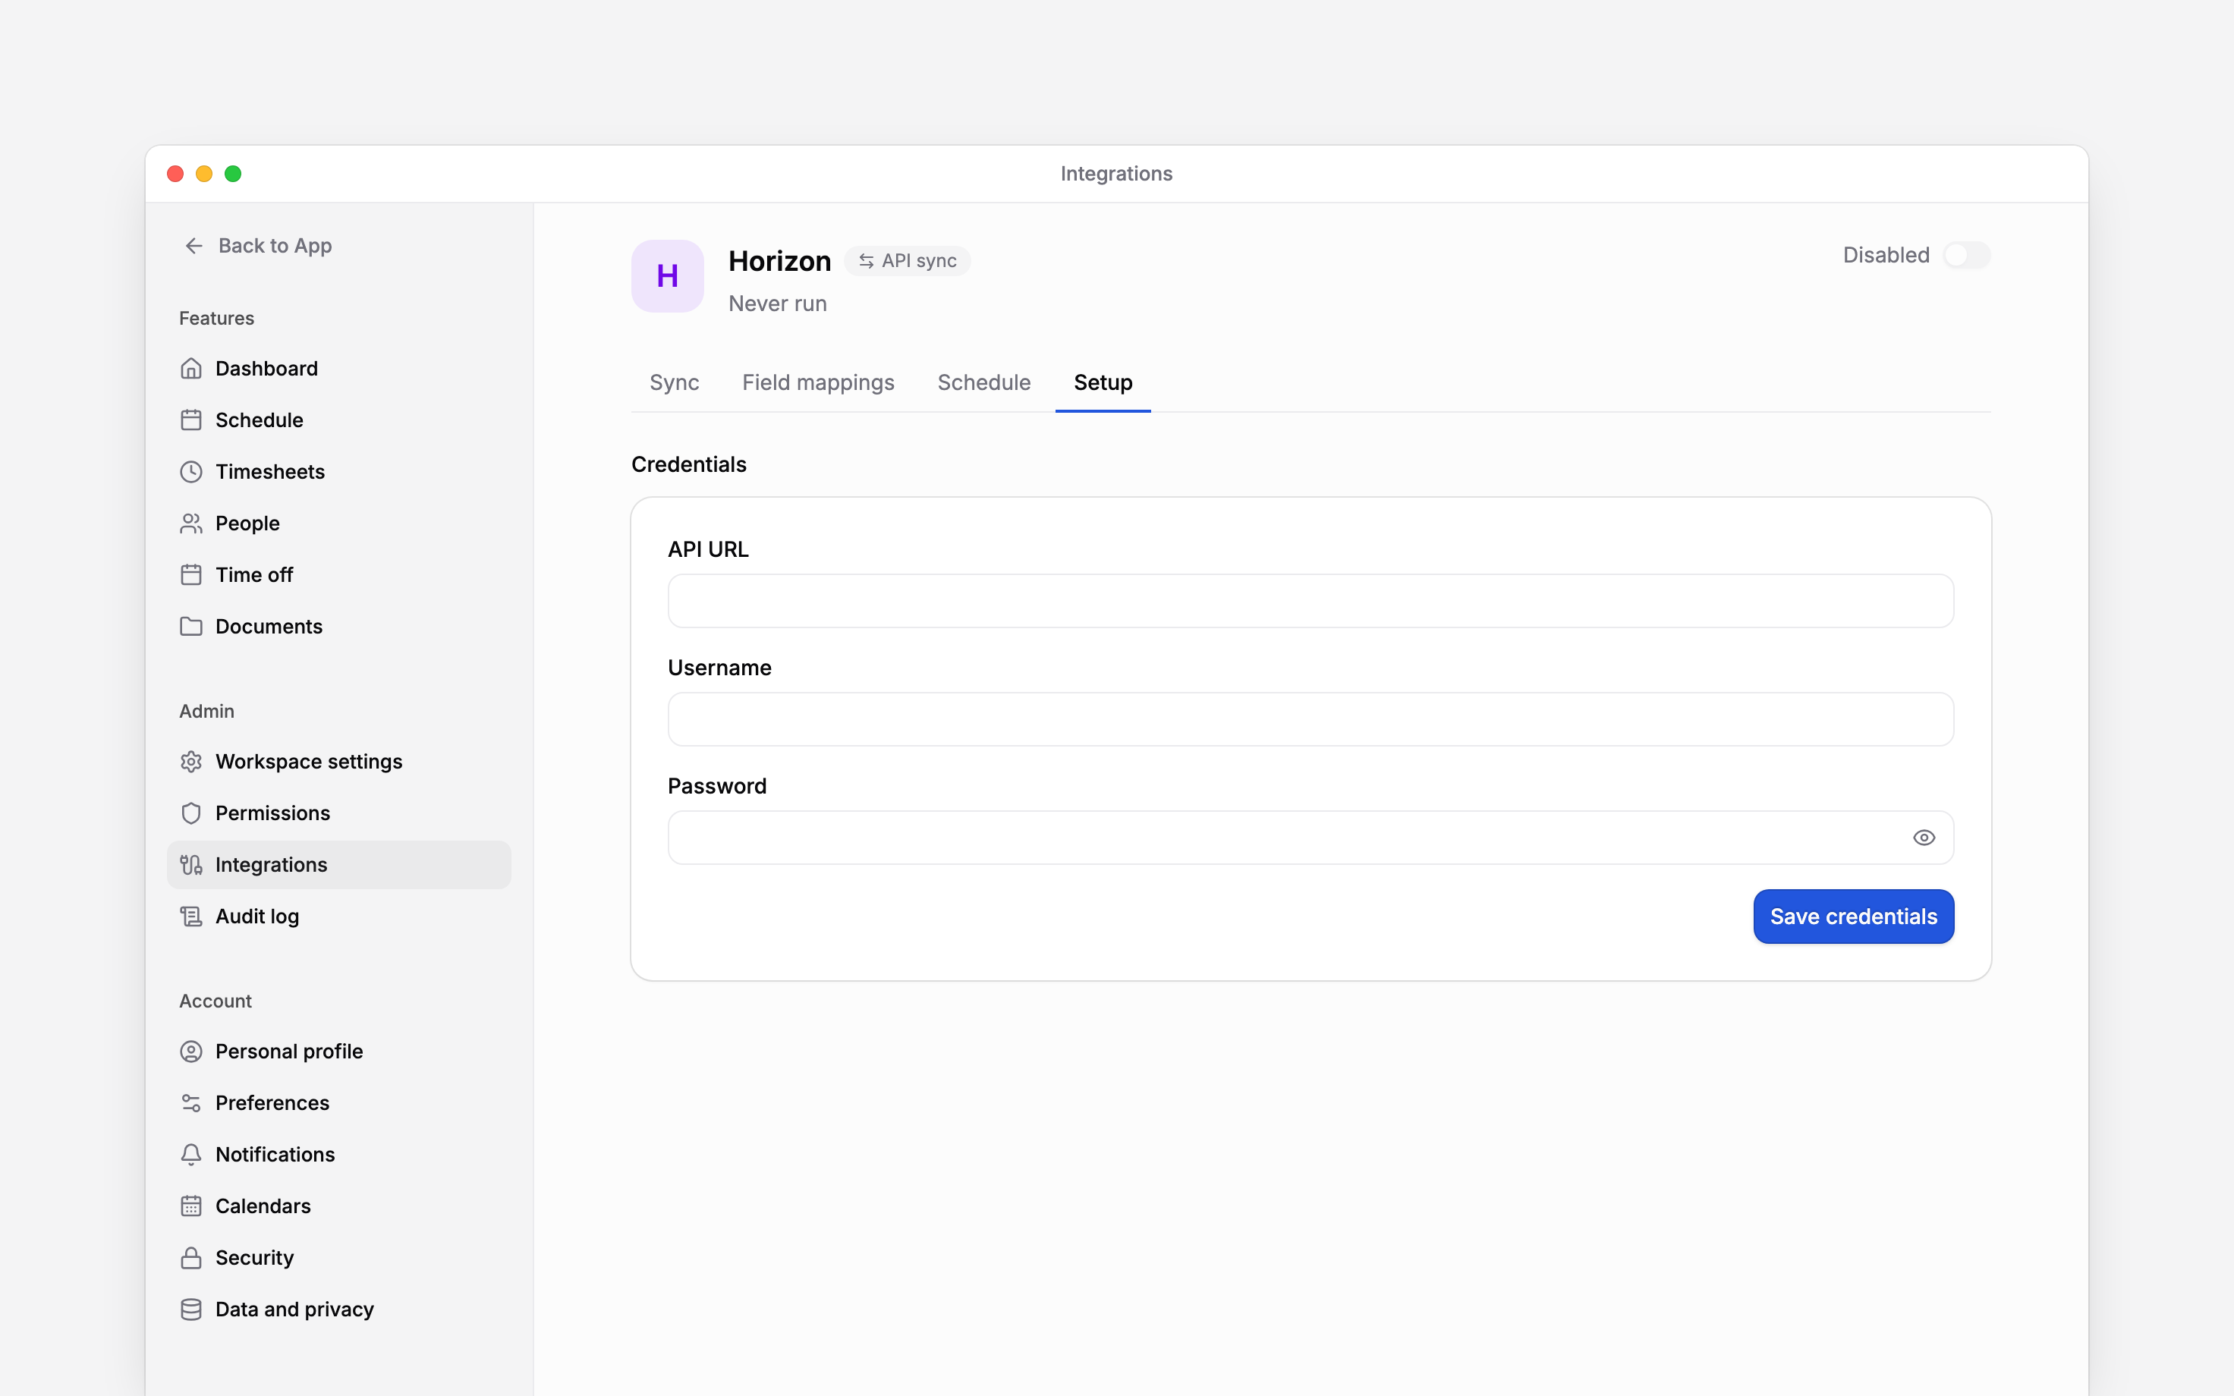Viewport: 2234px width, 1396px height.
Task: Select the Setup tab
Action: tap(1103, 382)
